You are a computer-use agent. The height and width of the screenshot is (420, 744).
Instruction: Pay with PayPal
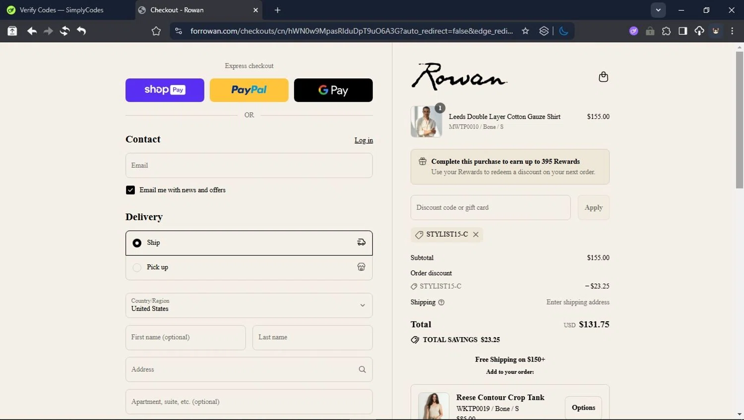click(x=249, y=90)
